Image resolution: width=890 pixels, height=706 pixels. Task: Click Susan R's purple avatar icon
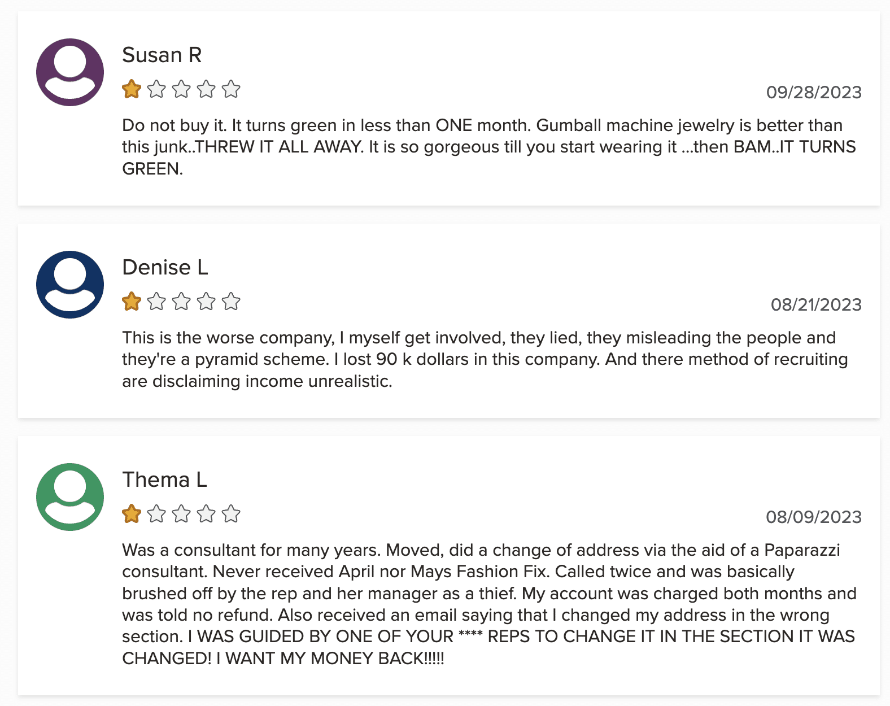click(x=70, y=72)
